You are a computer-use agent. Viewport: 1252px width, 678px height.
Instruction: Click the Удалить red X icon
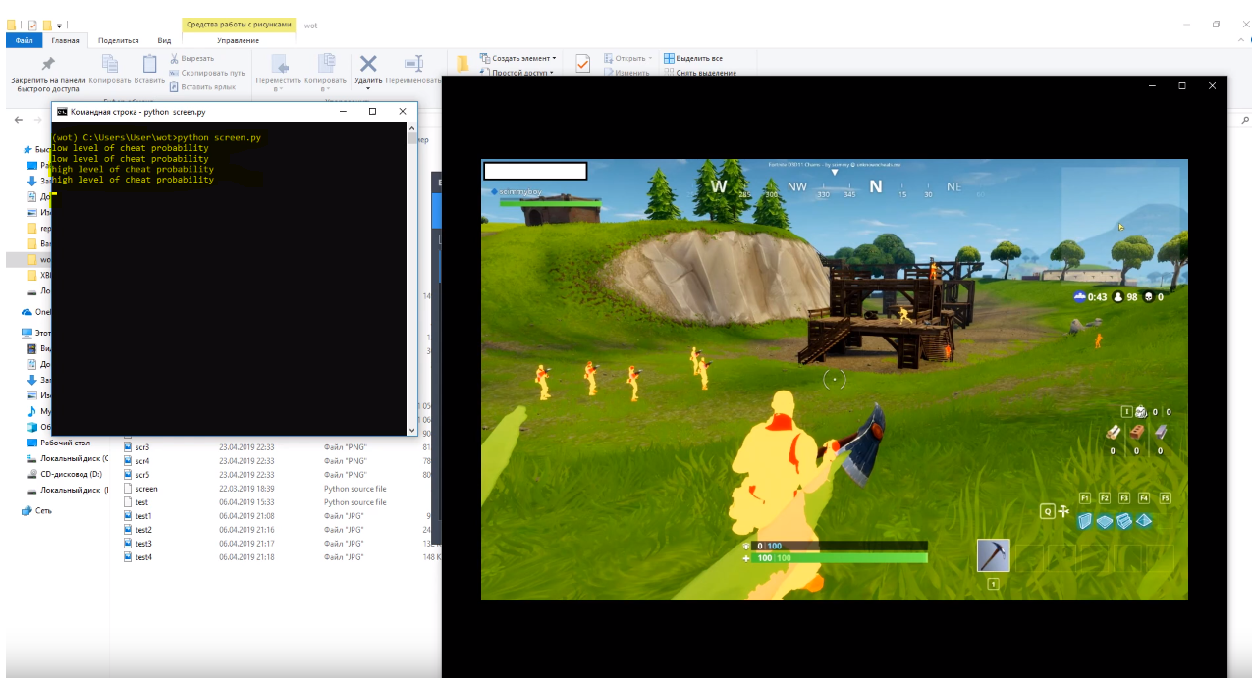(x=368, y=64)
